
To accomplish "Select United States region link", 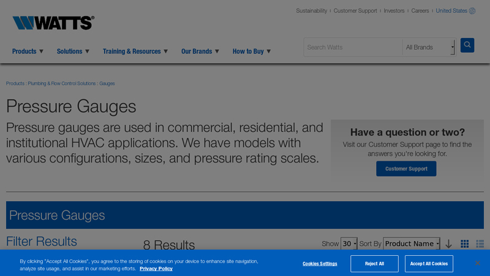I will point(451,11).
